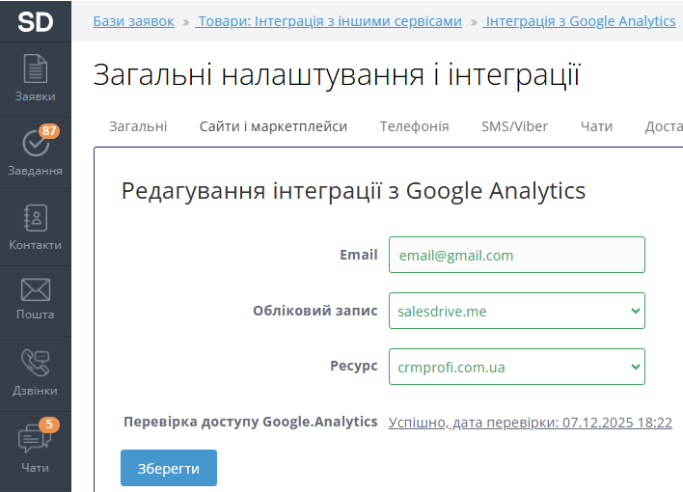Click into the Email input field
This screenshot has height=492, width=683.
click(516, 255)
